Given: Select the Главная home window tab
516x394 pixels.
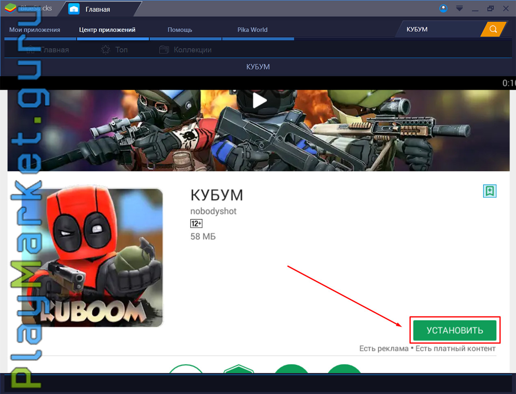Looking at the screenshot, I should pos(98,9).
